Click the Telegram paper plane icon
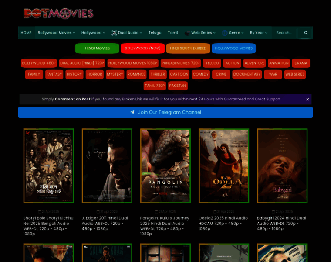Screen dimensions: 331x262 tap(132, 112)
